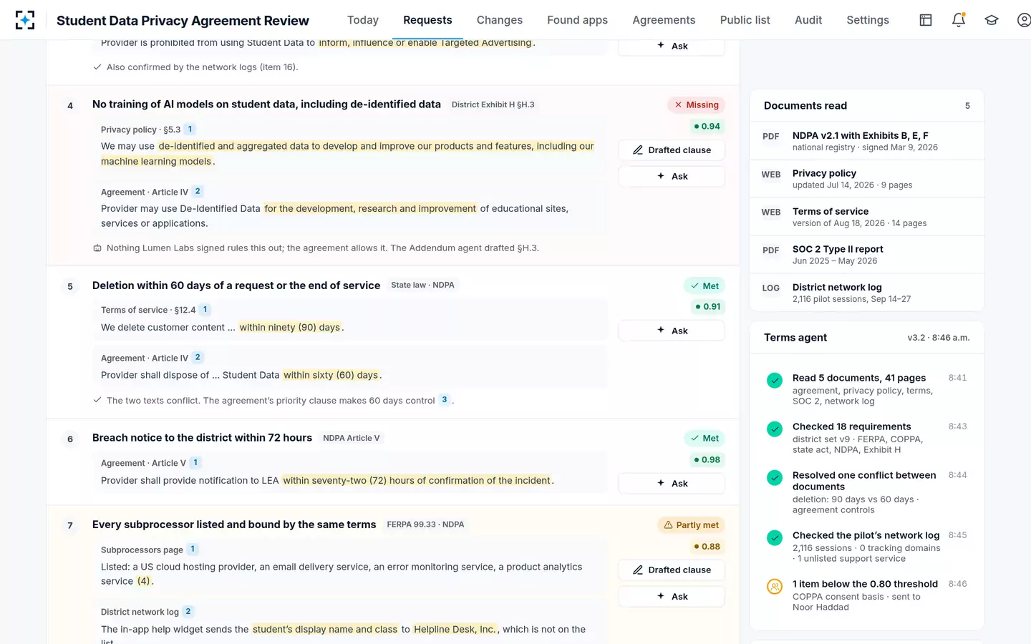This screenshot has height=644, width=1031.
Task: Open the Agreements tab
Action: coord(664,20)
